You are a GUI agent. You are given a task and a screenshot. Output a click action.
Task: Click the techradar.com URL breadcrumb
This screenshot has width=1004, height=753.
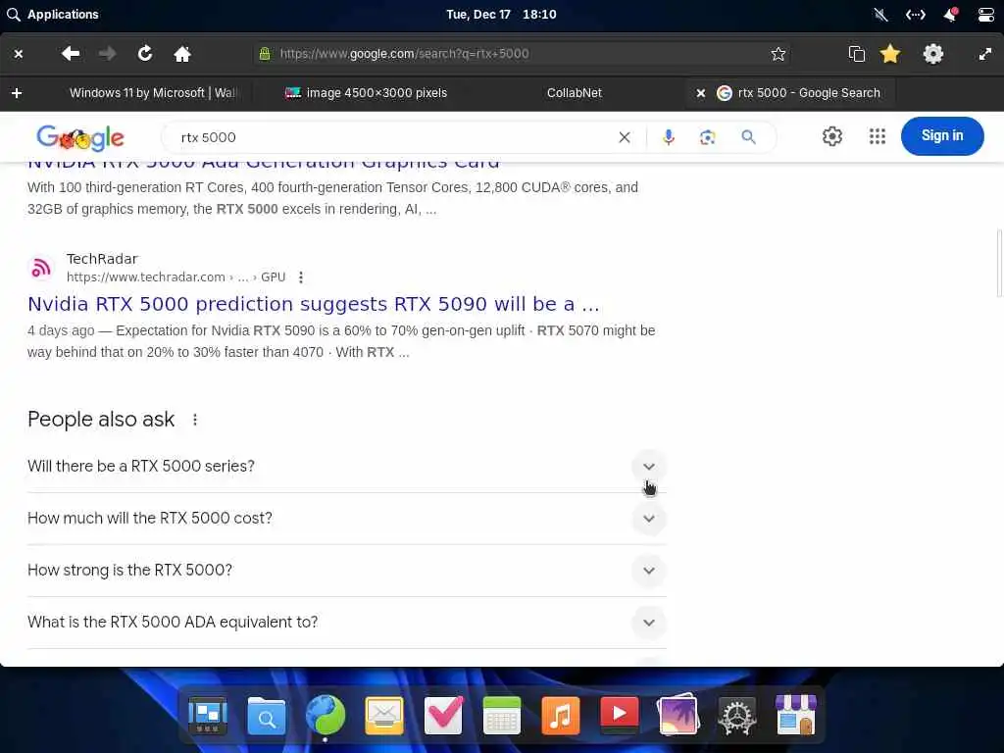click(x=176, y=277)
